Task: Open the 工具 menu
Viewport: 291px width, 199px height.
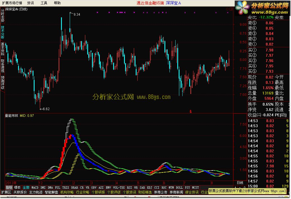Action: tap(44, 3)
